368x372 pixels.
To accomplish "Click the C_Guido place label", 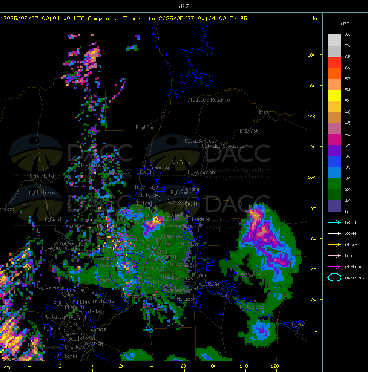I will 54,220.
